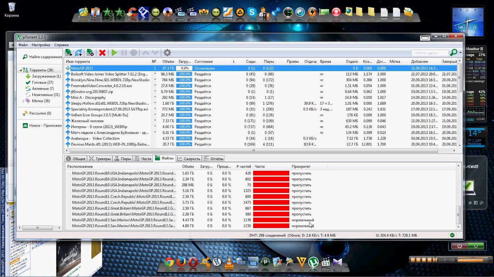The image size is (494, 277).
Task: Open Media Player Classic 321 dock icon
Action: point(325,262)
